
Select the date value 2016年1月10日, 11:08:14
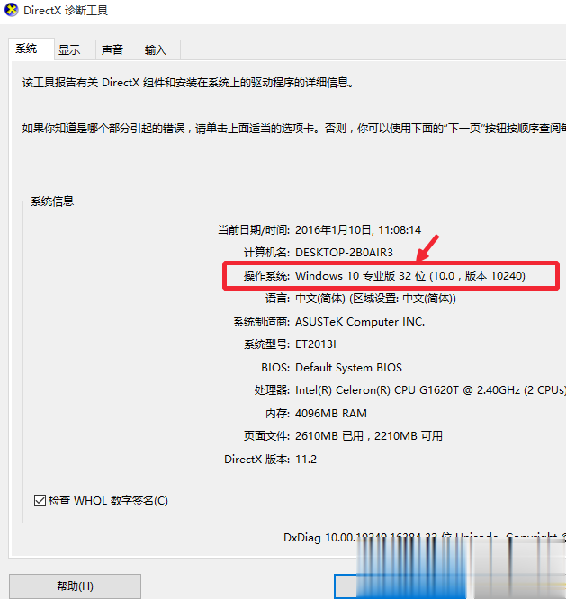358,230
